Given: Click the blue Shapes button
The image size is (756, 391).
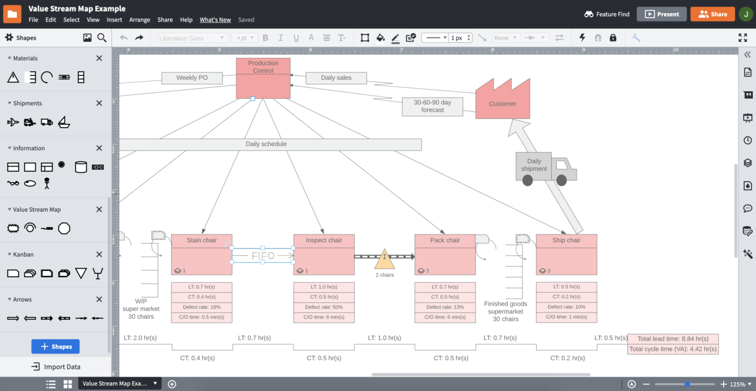Looking at the screenshot, I should (55, 346).
